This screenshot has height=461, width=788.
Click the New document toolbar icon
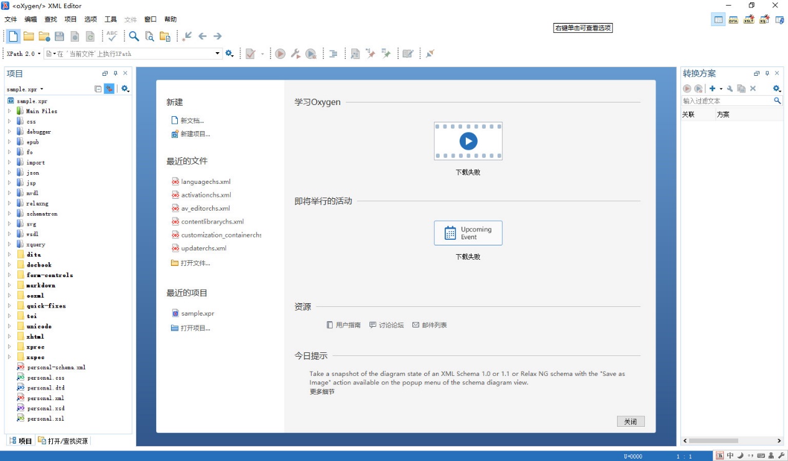pos(13,36)
